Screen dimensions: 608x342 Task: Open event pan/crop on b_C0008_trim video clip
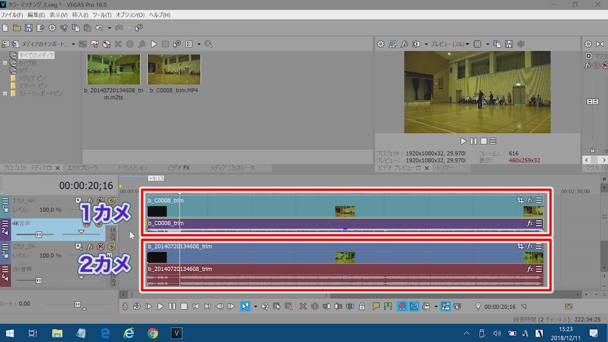pos(520,200)
